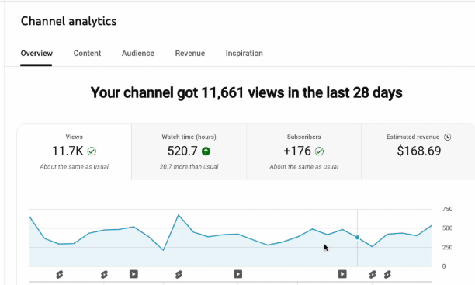Click the leftmost video play marker under chart

[133, 274]
